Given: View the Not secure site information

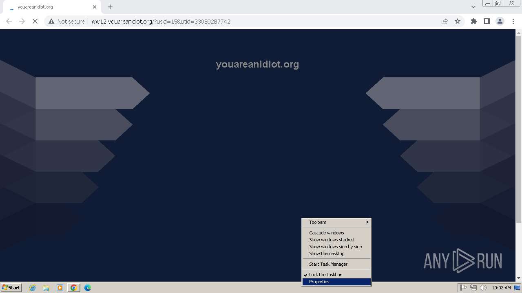Looking at the screenshot, I should pyautogui.click(x=66, y=21).
